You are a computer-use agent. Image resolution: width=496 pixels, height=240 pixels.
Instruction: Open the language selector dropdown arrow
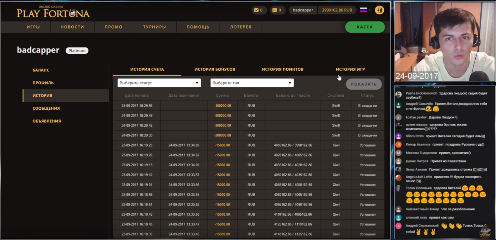370,10
